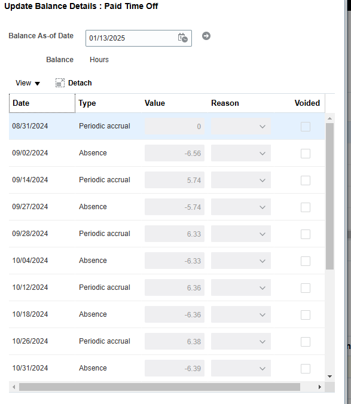Toggle Voided checkbox for 10/18/2024 row
351x404 pixels.
point(306,315)
